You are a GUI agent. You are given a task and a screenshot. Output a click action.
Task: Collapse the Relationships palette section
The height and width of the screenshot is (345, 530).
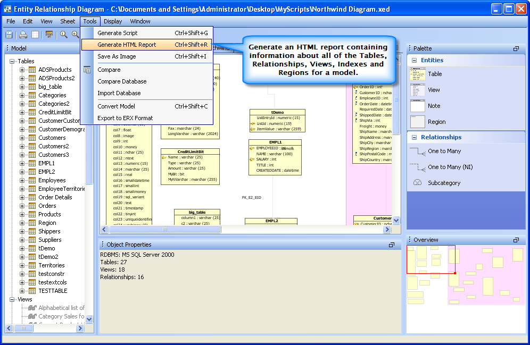414,137
